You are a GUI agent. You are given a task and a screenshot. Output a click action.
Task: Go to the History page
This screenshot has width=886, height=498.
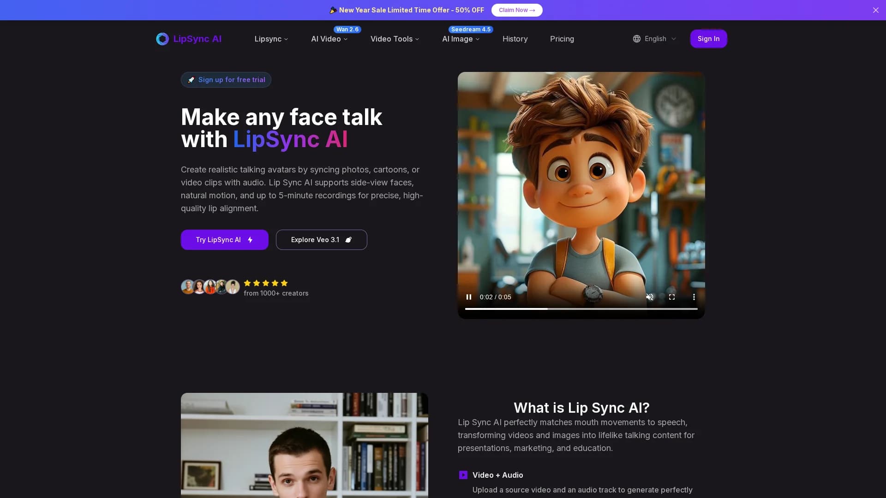click(515, 39)
